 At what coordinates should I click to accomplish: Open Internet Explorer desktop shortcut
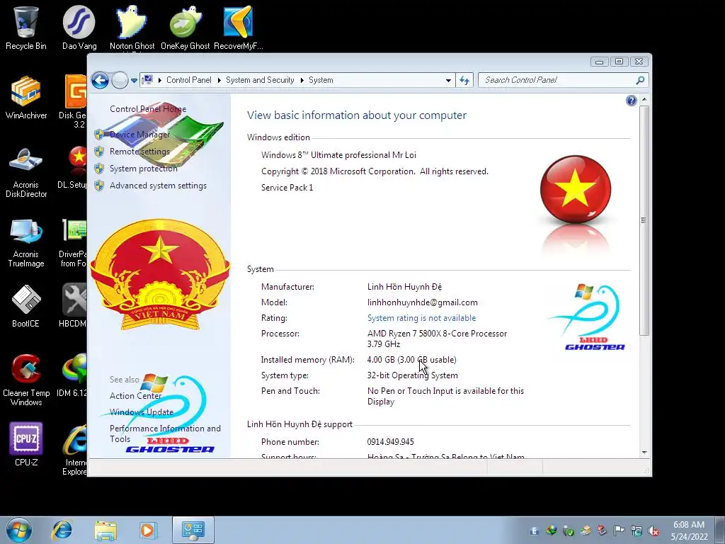(74, 450)
